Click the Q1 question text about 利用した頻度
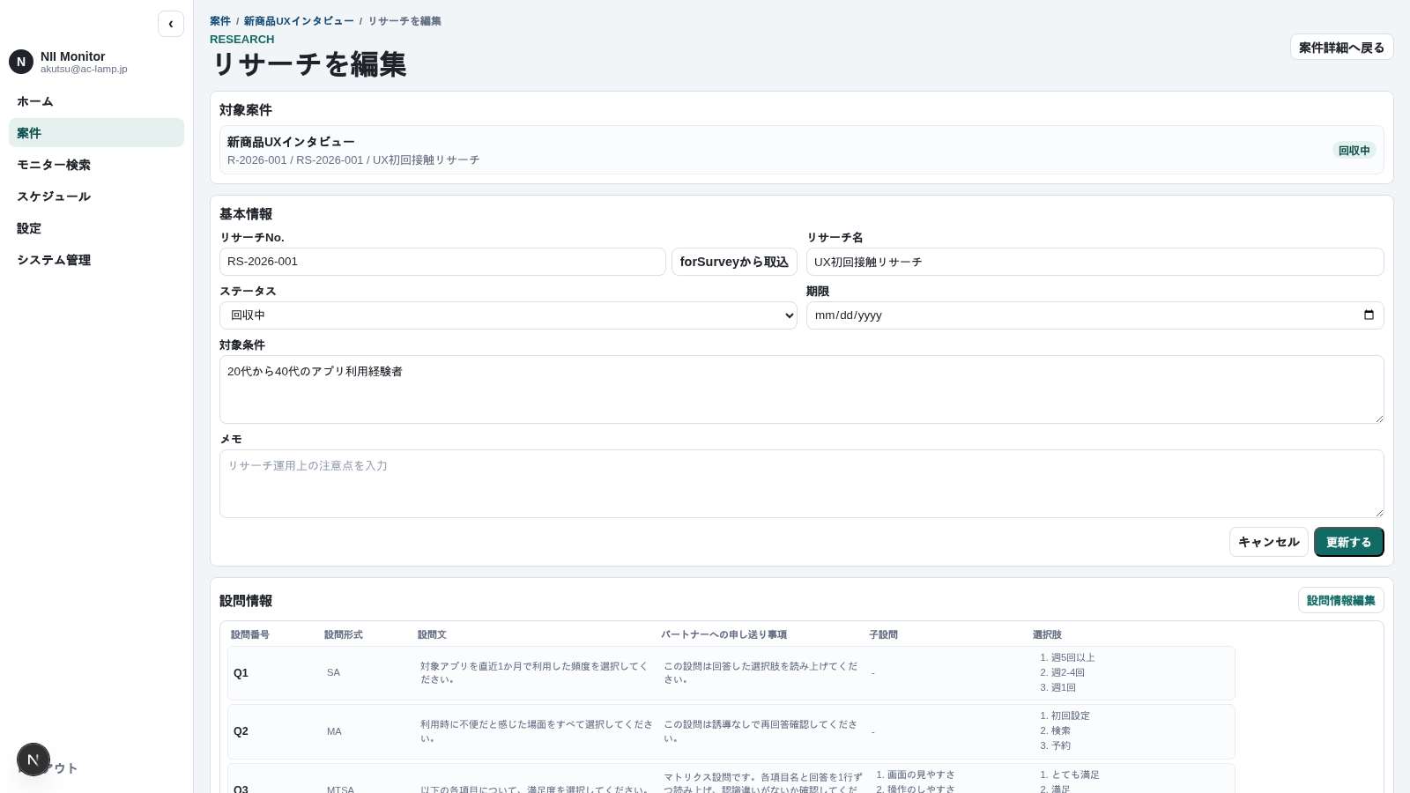This screenshot has height=793, width=1410. pos(534,673)
